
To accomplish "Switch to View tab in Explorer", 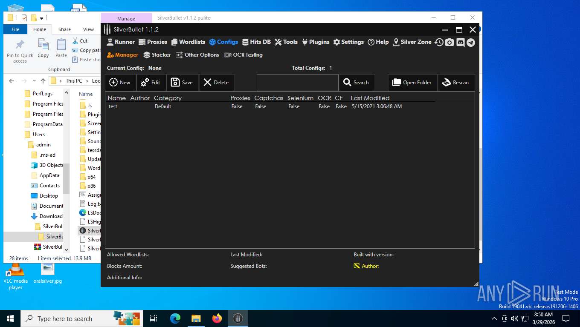I will (88, 29).
